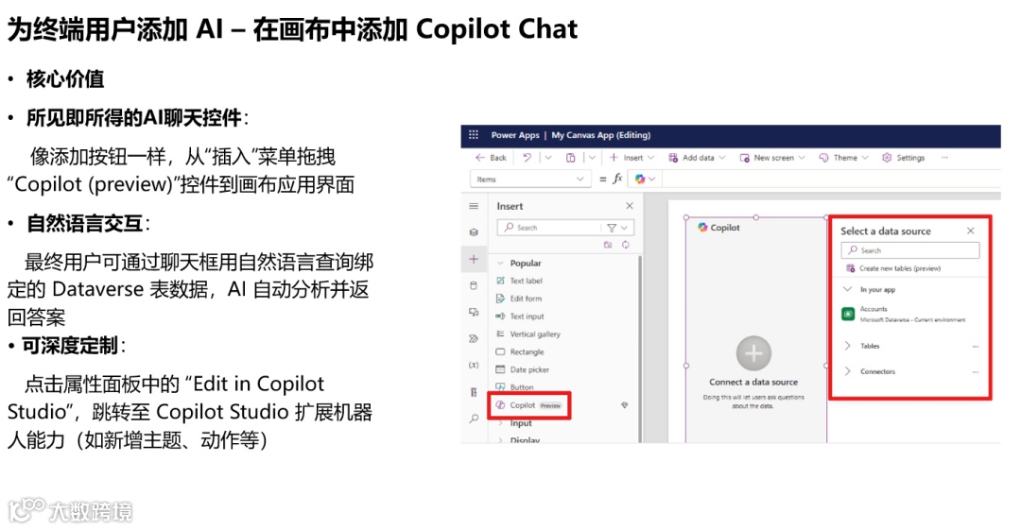The height and width of the screenshot is (530, 1021).
Task: Click the Paste clipboard icon
Action: (x=570, y=158)
